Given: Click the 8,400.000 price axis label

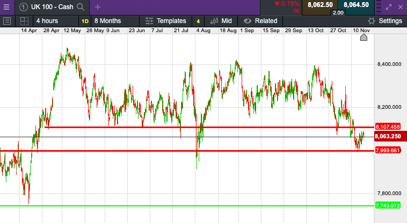Looking at the screenshot, I should click(x=389, y=64).
